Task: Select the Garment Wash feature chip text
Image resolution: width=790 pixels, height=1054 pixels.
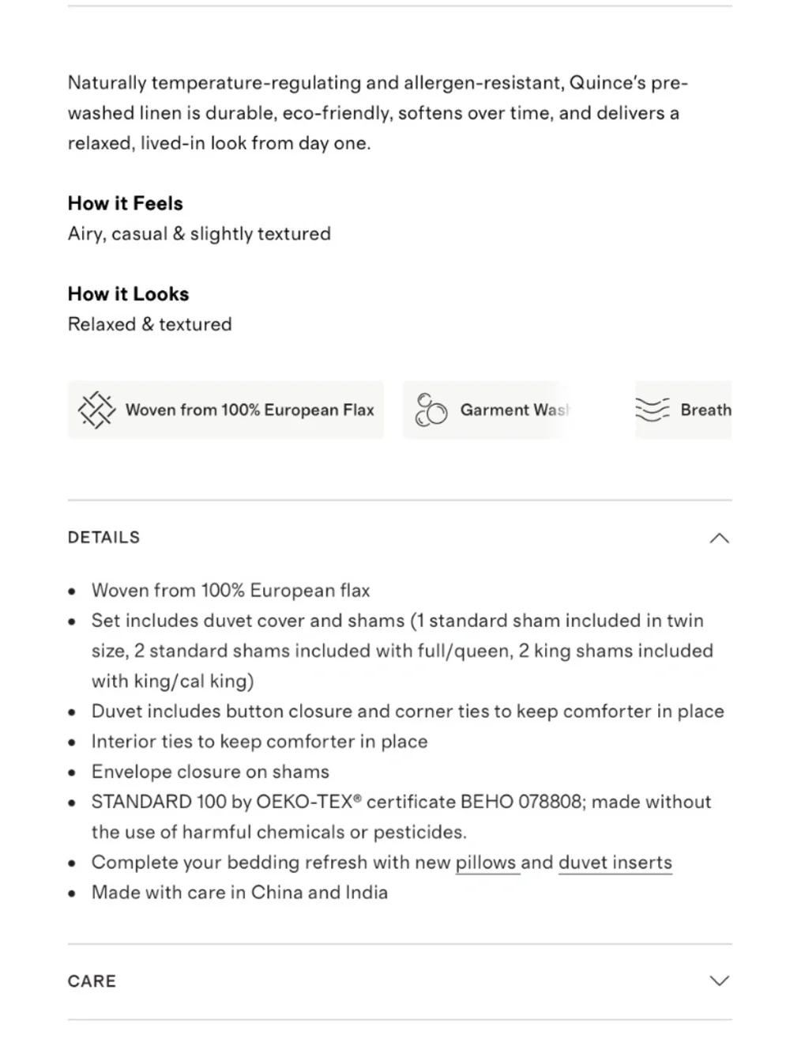Action: point(514,410)
